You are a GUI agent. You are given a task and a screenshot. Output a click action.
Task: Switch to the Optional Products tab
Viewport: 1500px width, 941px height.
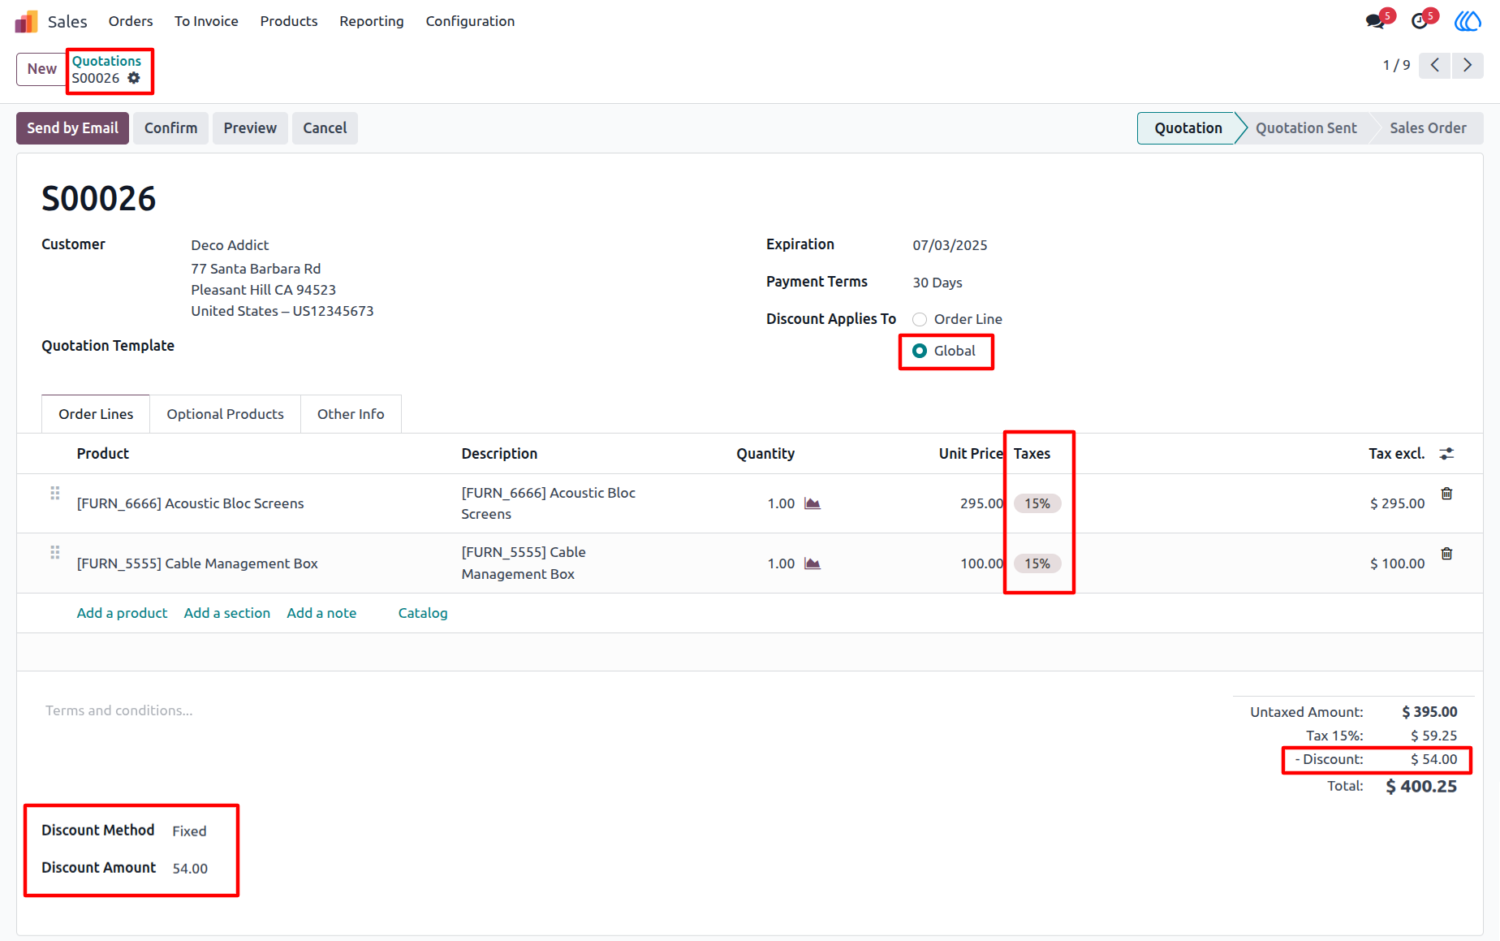pyautogui.click(x=225, y=414)
